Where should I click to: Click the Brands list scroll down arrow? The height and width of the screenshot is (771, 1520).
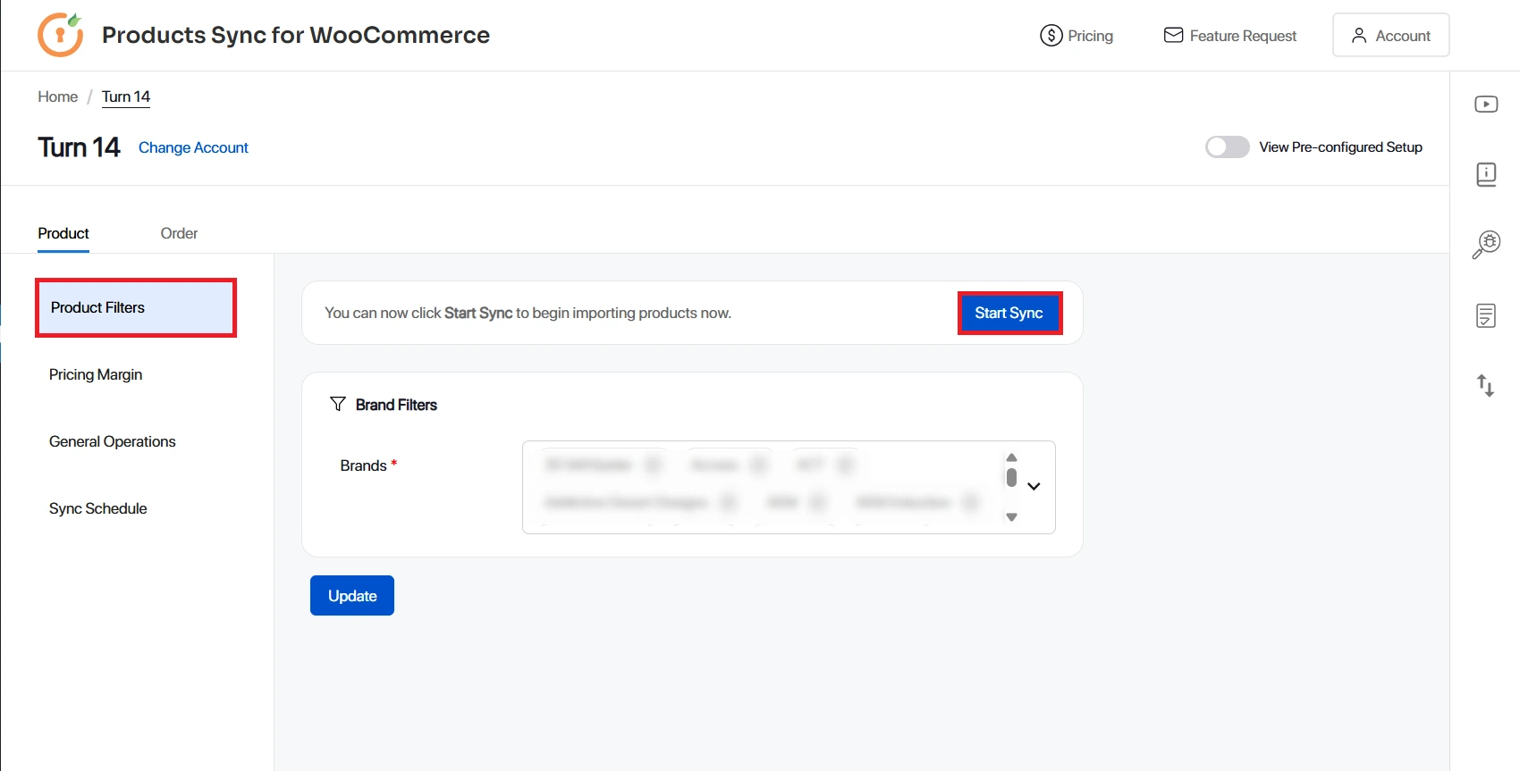point(1011,517)
